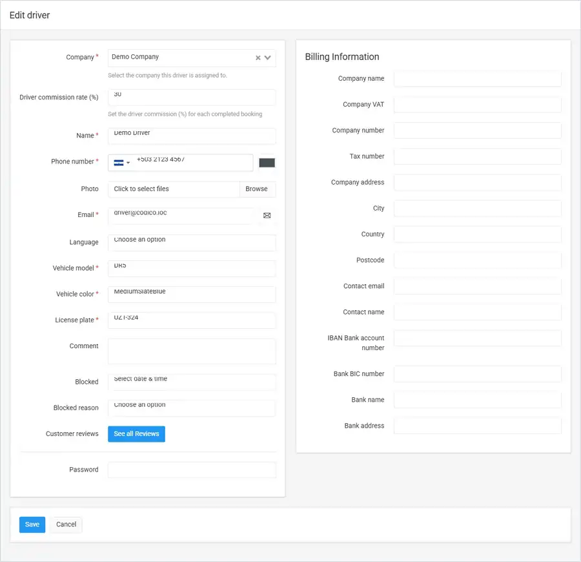Focus the Email input field
Image resolution: width=581 pixels, height=562 pixels.
[181, 215]
